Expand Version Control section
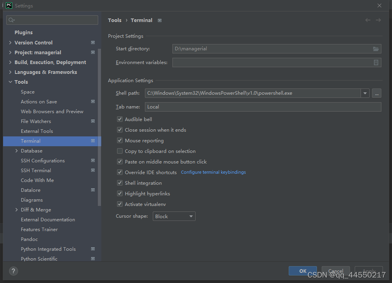 (10, 42)
